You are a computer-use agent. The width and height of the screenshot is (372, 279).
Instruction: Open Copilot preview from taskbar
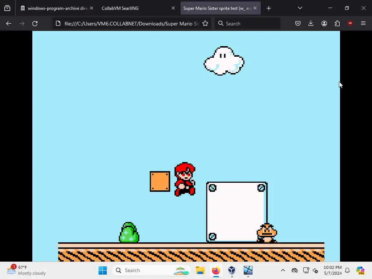pos(360,270)
